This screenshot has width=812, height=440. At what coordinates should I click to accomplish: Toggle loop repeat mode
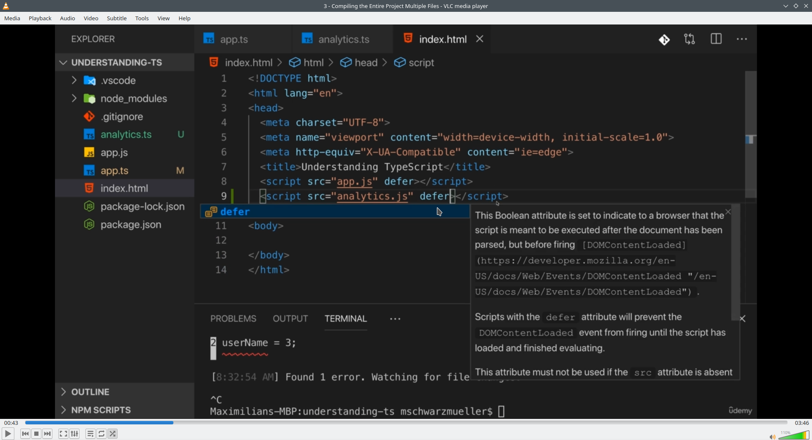[x=101, y=434]
